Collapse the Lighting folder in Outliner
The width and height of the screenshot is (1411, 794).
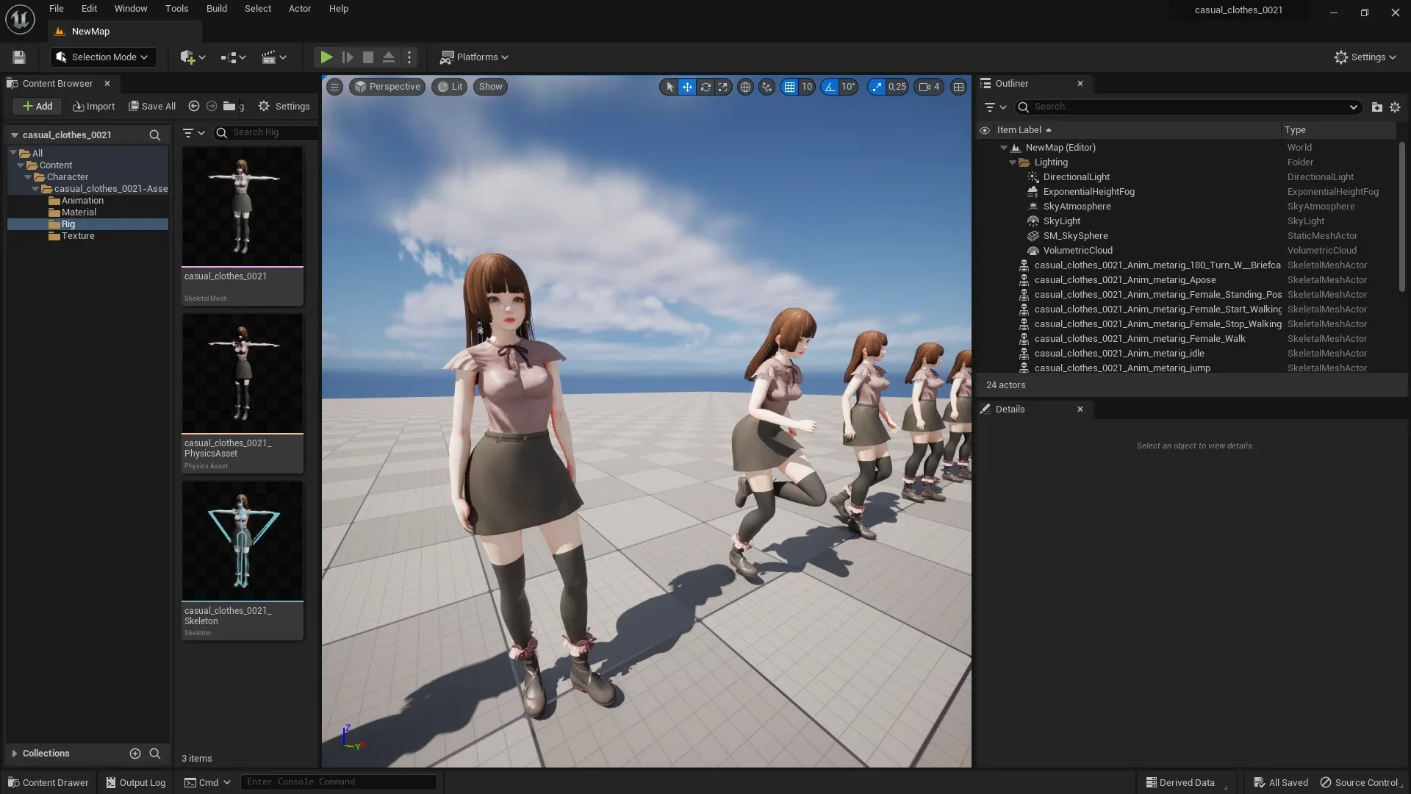click(x=1014, y=162)
